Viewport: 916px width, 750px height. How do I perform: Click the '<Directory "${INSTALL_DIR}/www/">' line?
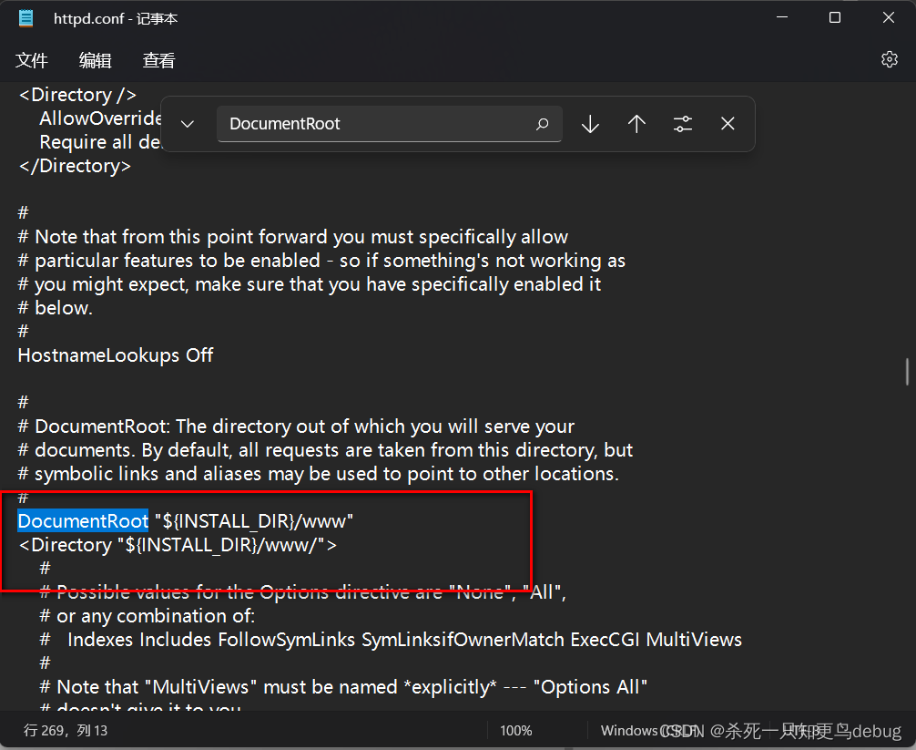[178, 545]
